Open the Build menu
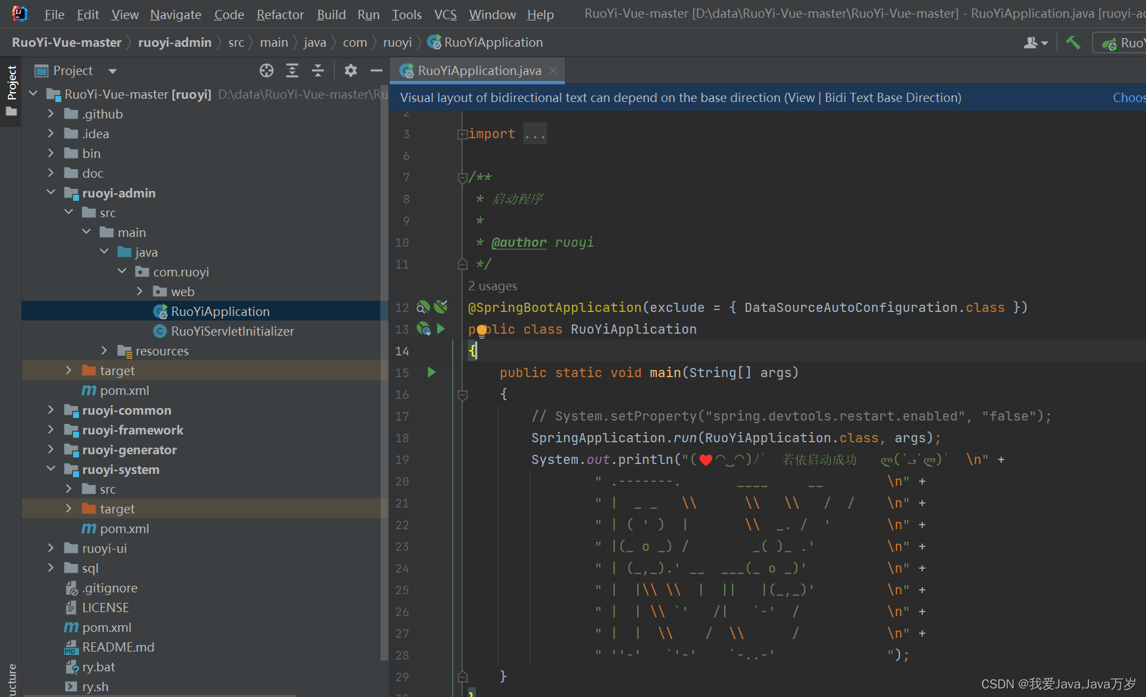The image size is (1146, 697). tap(331, 14)
